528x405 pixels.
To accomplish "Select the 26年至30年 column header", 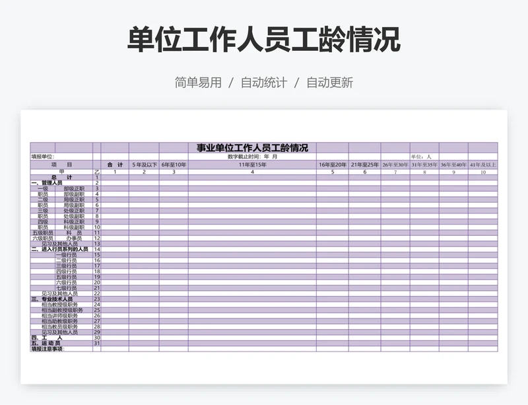I will pyautogui.click(x=395, y=165).
